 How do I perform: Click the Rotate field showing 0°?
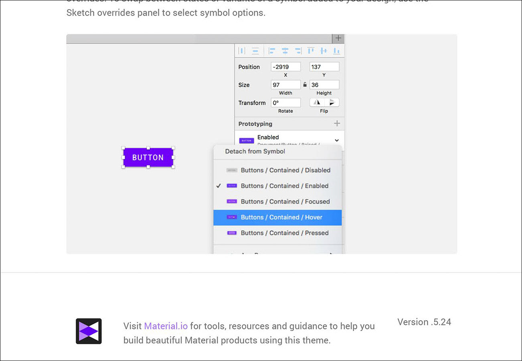click(x=286, y=103)
